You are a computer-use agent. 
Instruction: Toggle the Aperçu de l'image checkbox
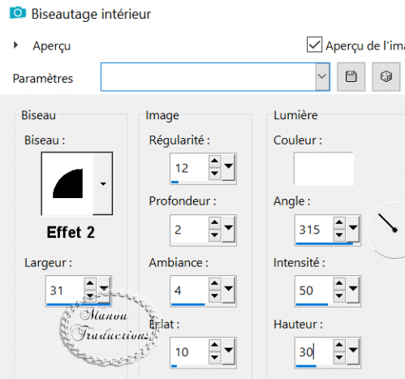click(314, 45)
